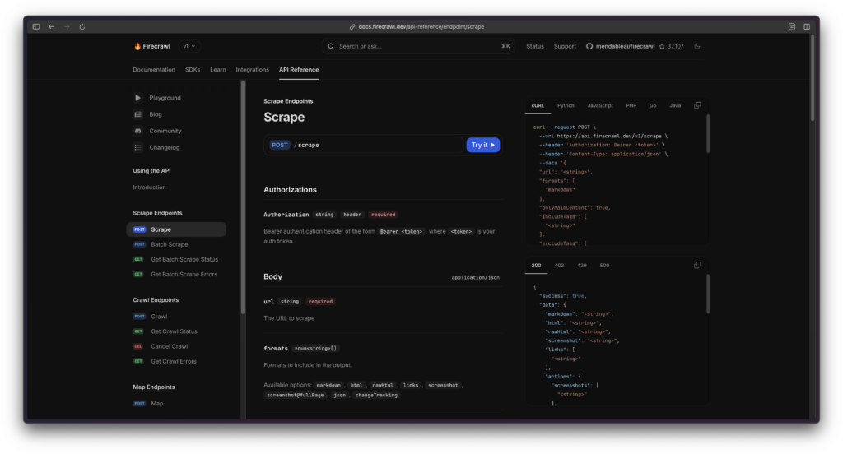Screen dimensions: 843x454
Task: Select the Python code tab
Action: coord(566,106)
